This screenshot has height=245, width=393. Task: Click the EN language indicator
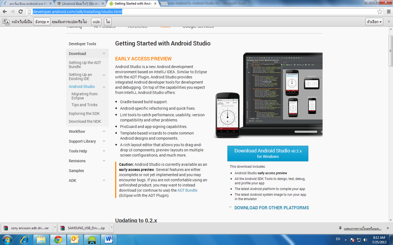(x=338, y=239)
